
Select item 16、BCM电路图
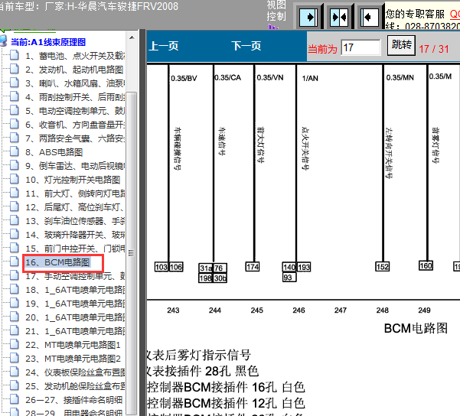(57, 262)
